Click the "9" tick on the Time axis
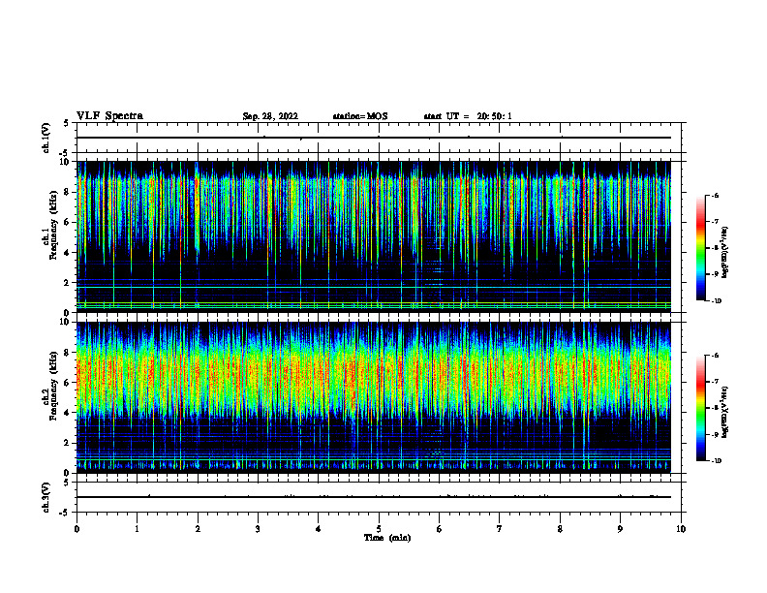The image size is (767, 593). tap(620, 529)
